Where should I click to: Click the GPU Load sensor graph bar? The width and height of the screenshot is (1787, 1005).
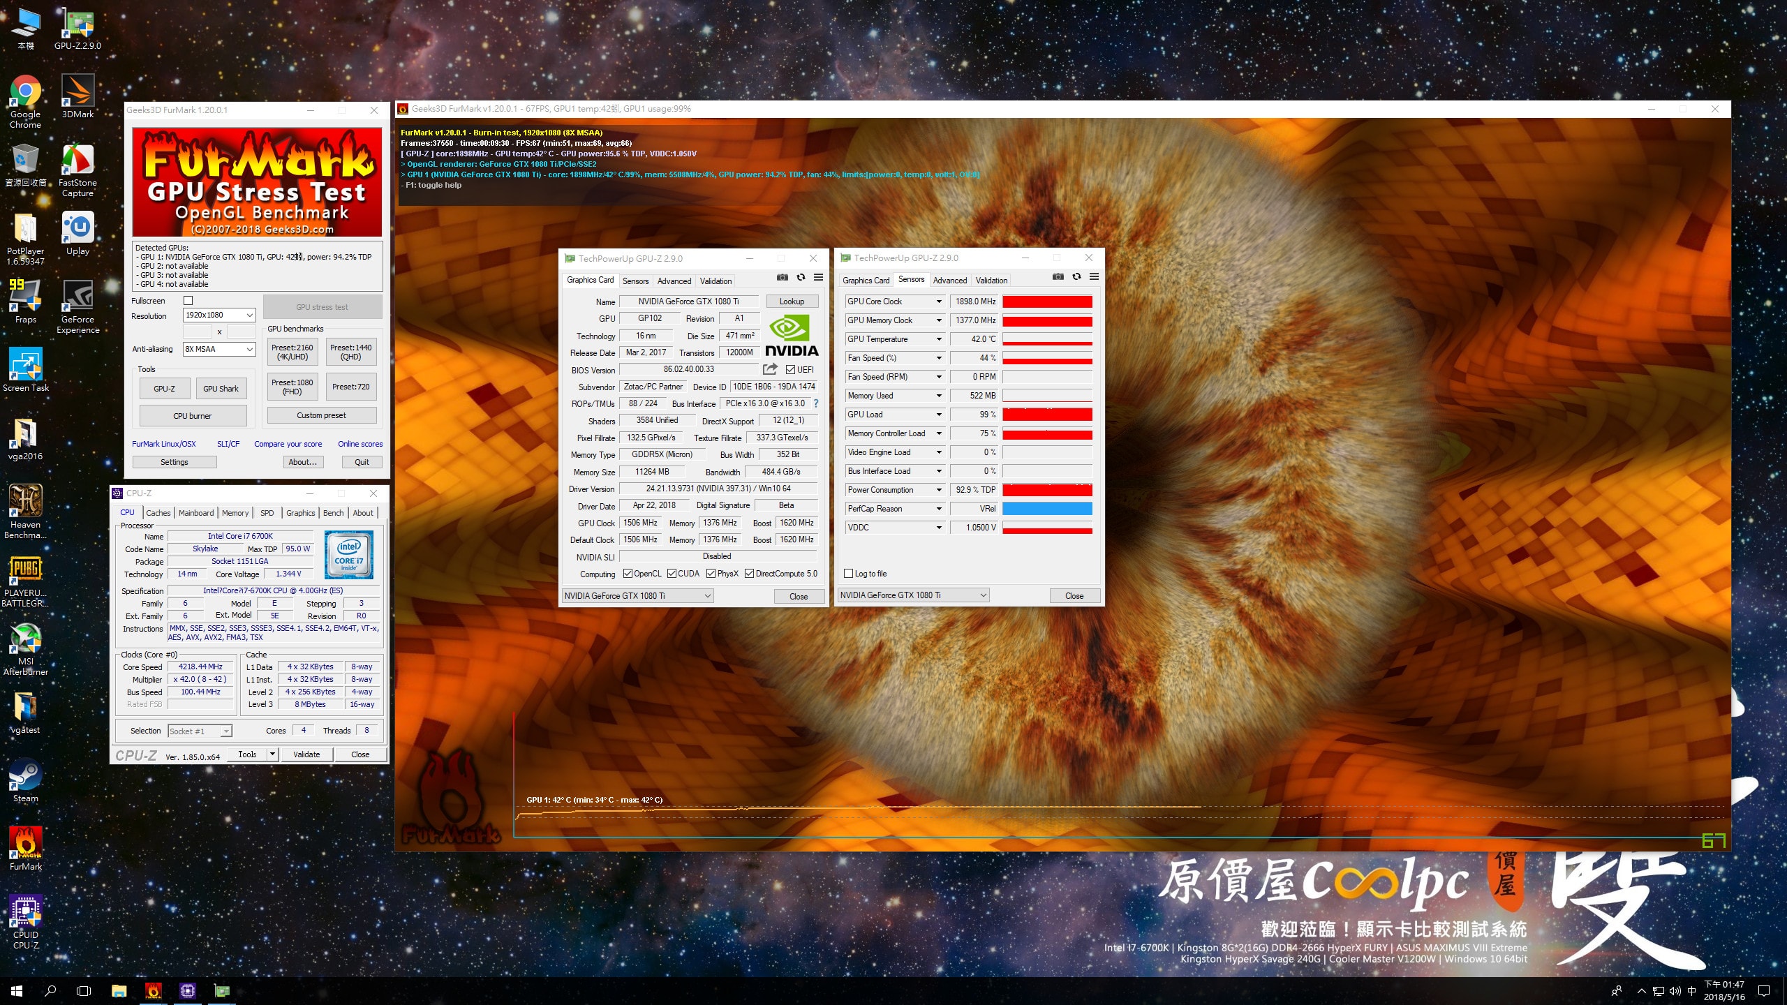(1047, 415)
